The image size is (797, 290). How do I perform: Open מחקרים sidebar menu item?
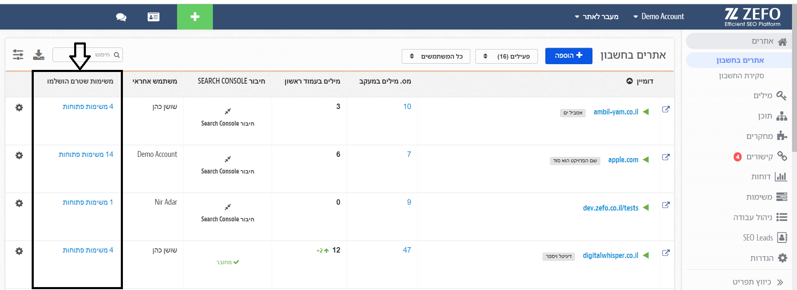click(767, 136)
